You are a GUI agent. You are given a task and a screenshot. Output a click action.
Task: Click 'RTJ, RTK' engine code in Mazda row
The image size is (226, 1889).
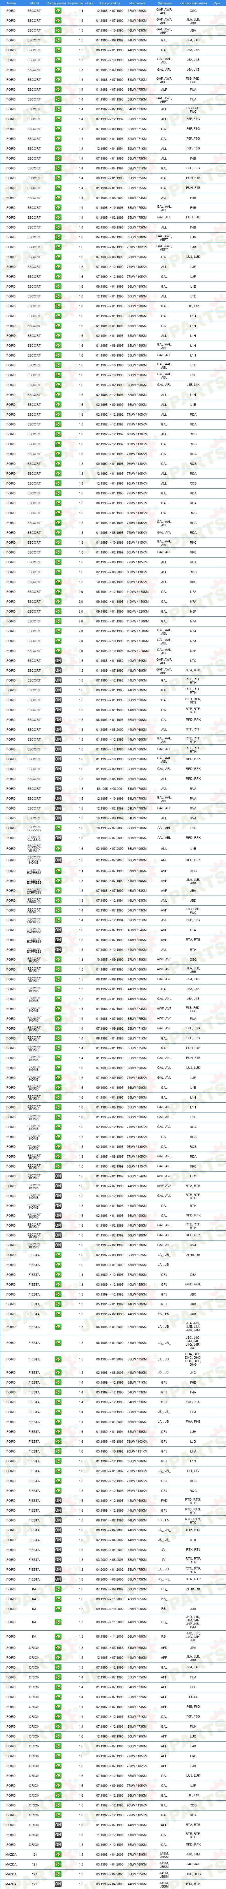(x=193, y=1884)
